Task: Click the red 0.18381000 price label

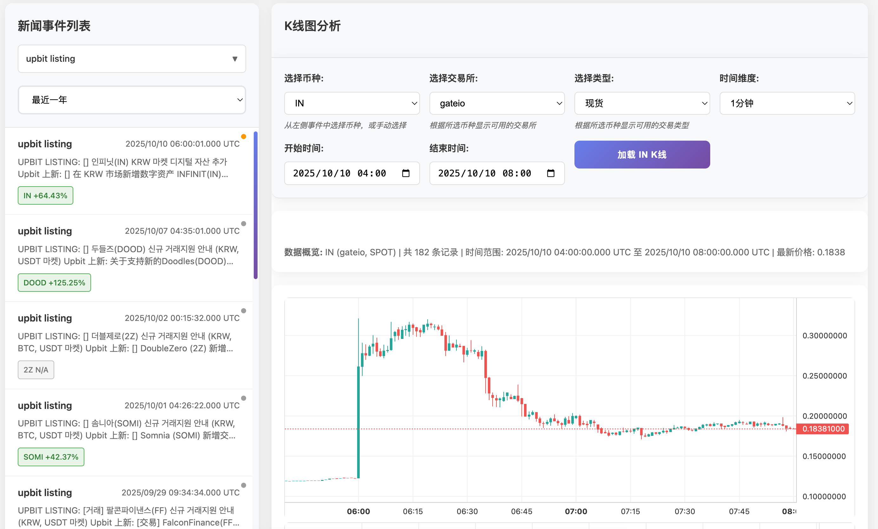Action: tap(823, 429)
